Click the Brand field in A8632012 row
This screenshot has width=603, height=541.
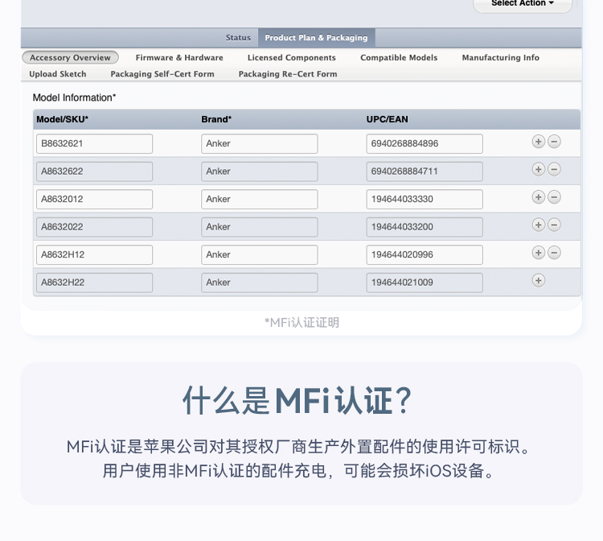260,199
